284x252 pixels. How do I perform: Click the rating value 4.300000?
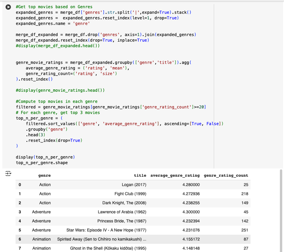191,212
